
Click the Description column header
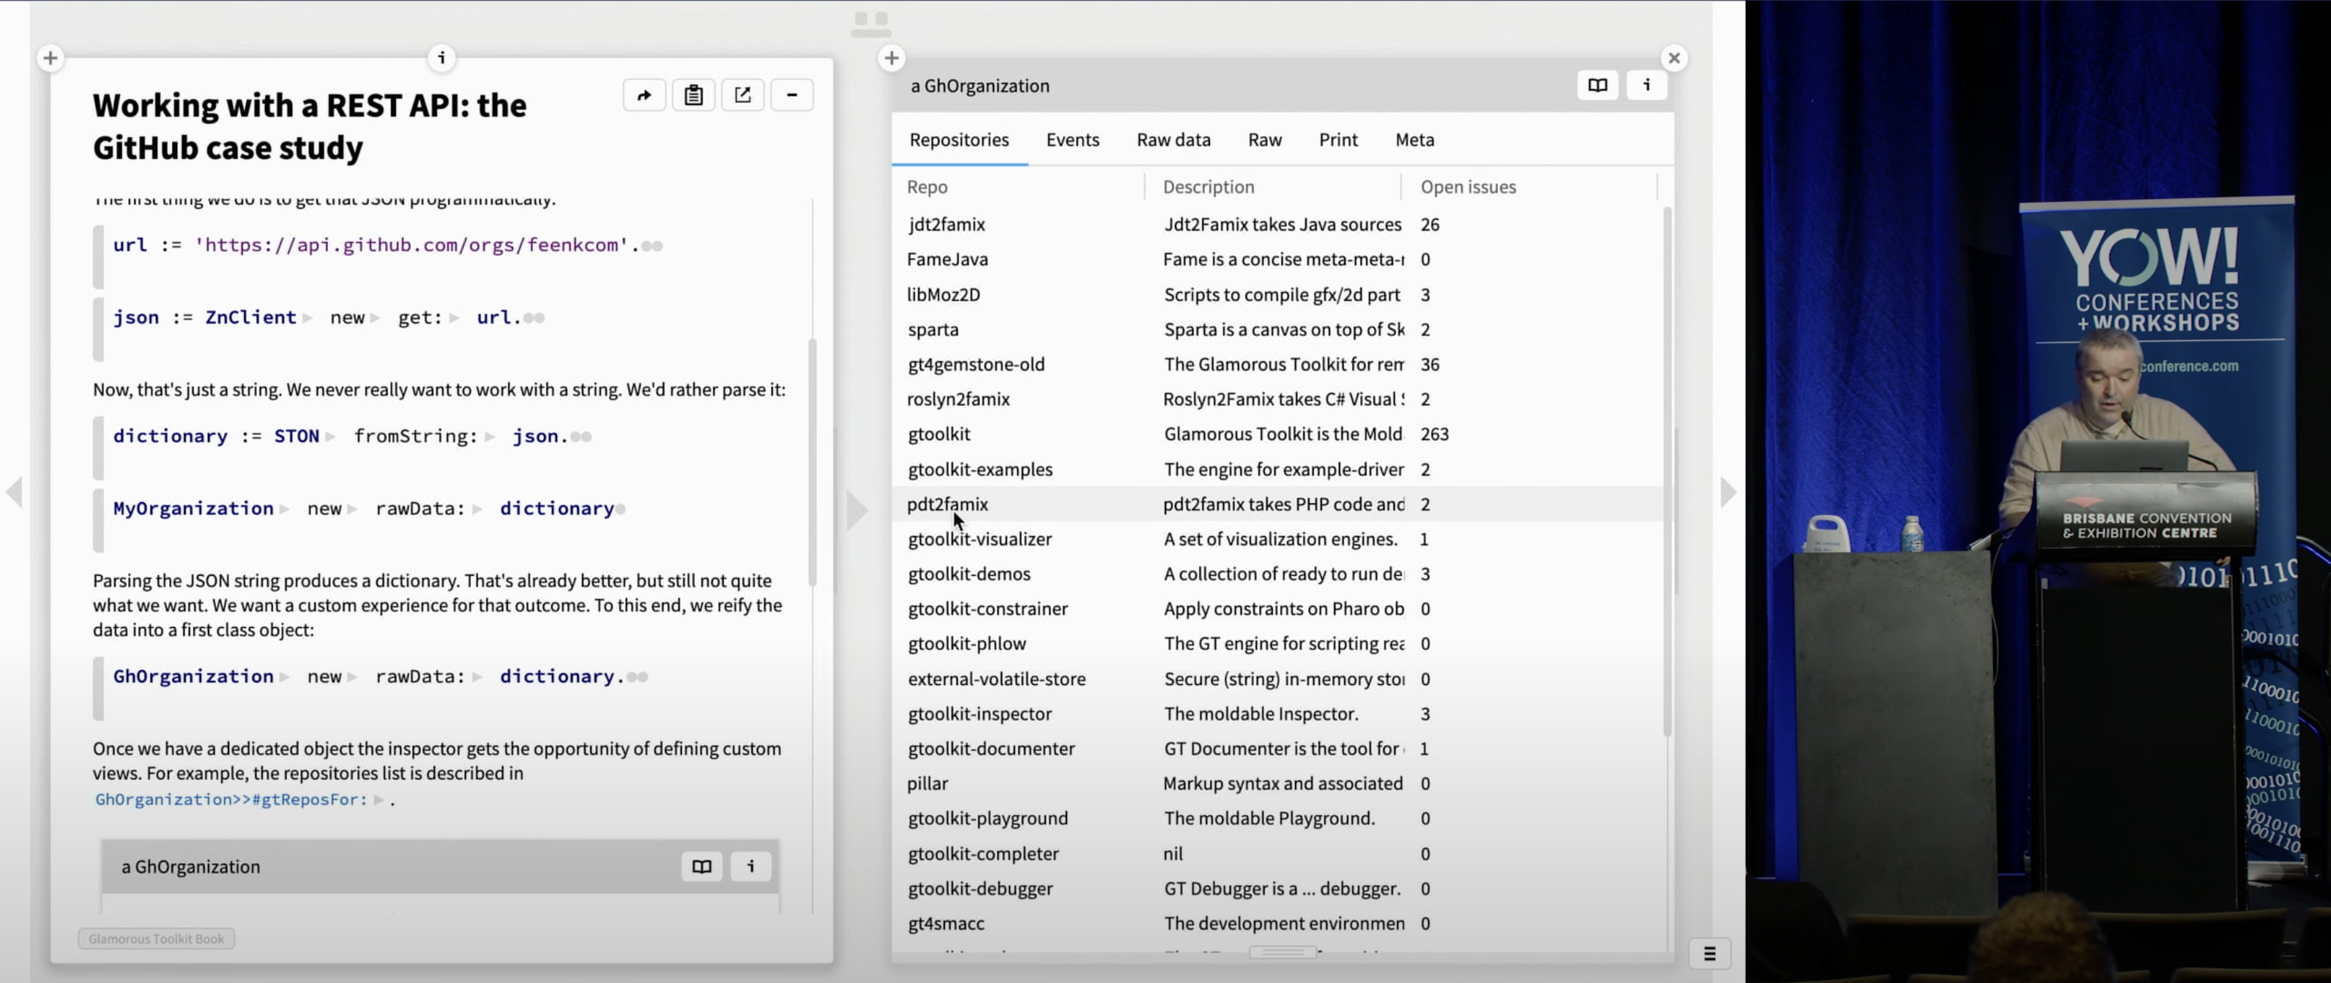(1208, 186)
